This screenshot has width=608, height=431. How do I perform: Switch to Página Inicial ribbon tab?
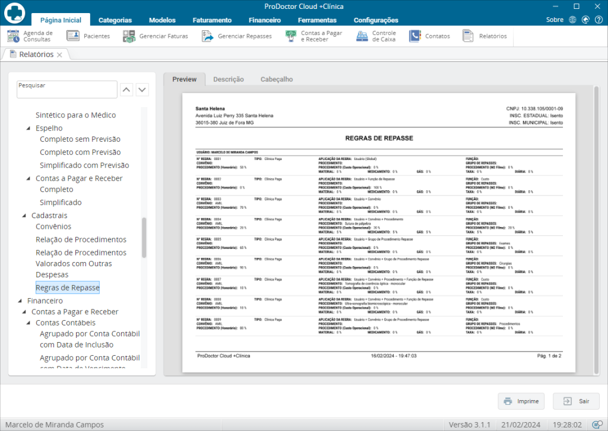point(61,20)
